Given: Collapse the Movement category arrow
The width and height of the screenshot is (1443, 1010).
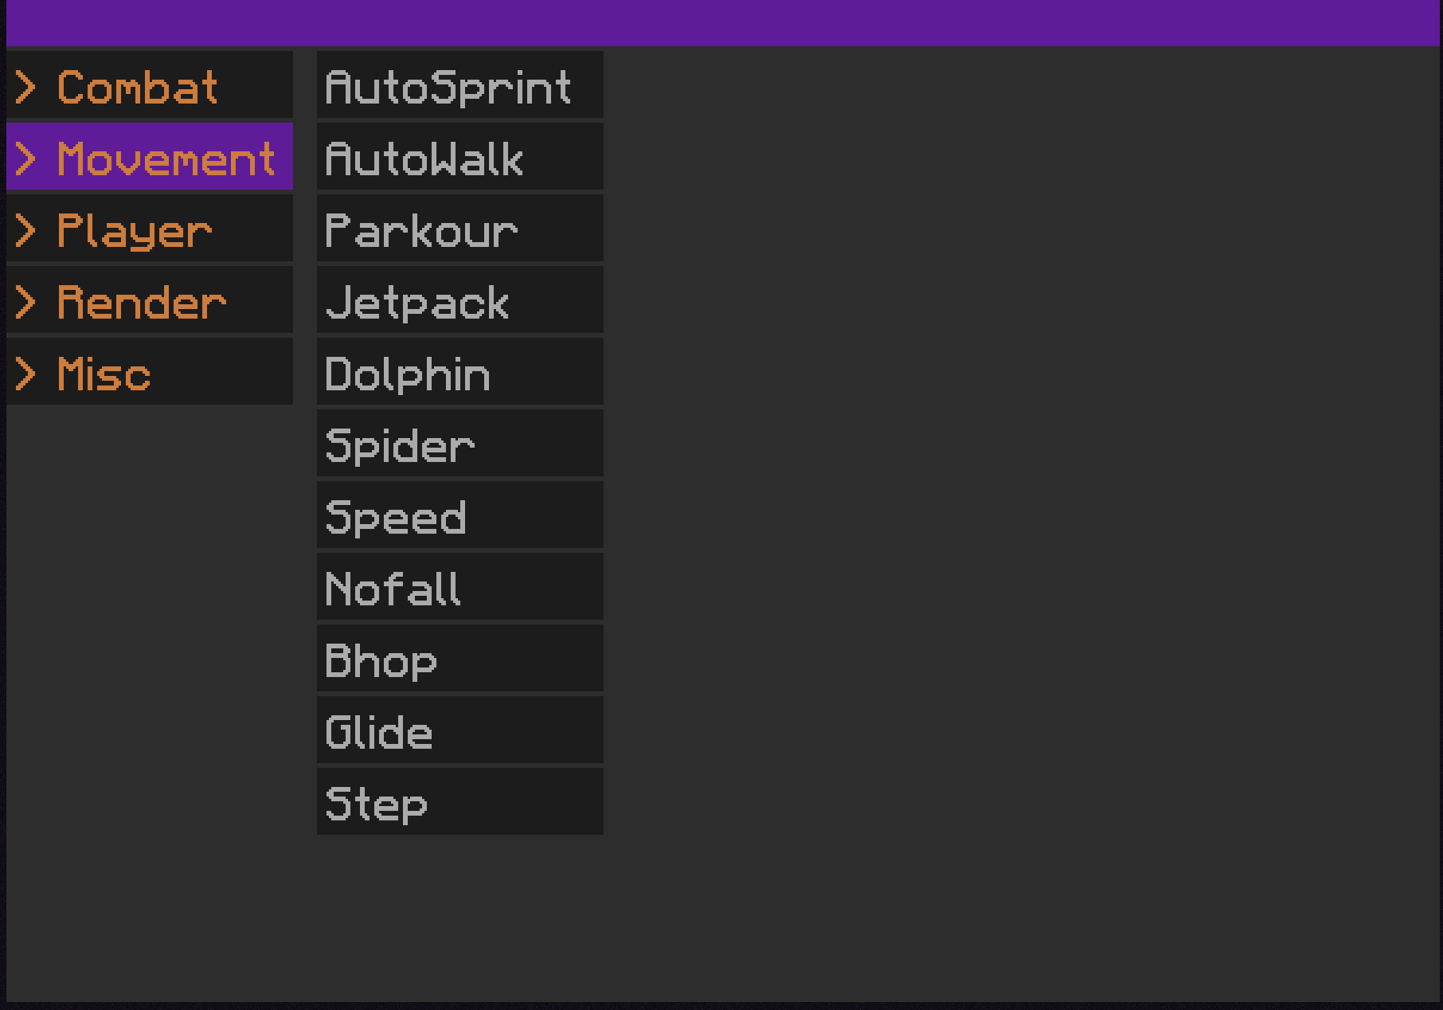Looking at the screenshot, I should 25,159.
